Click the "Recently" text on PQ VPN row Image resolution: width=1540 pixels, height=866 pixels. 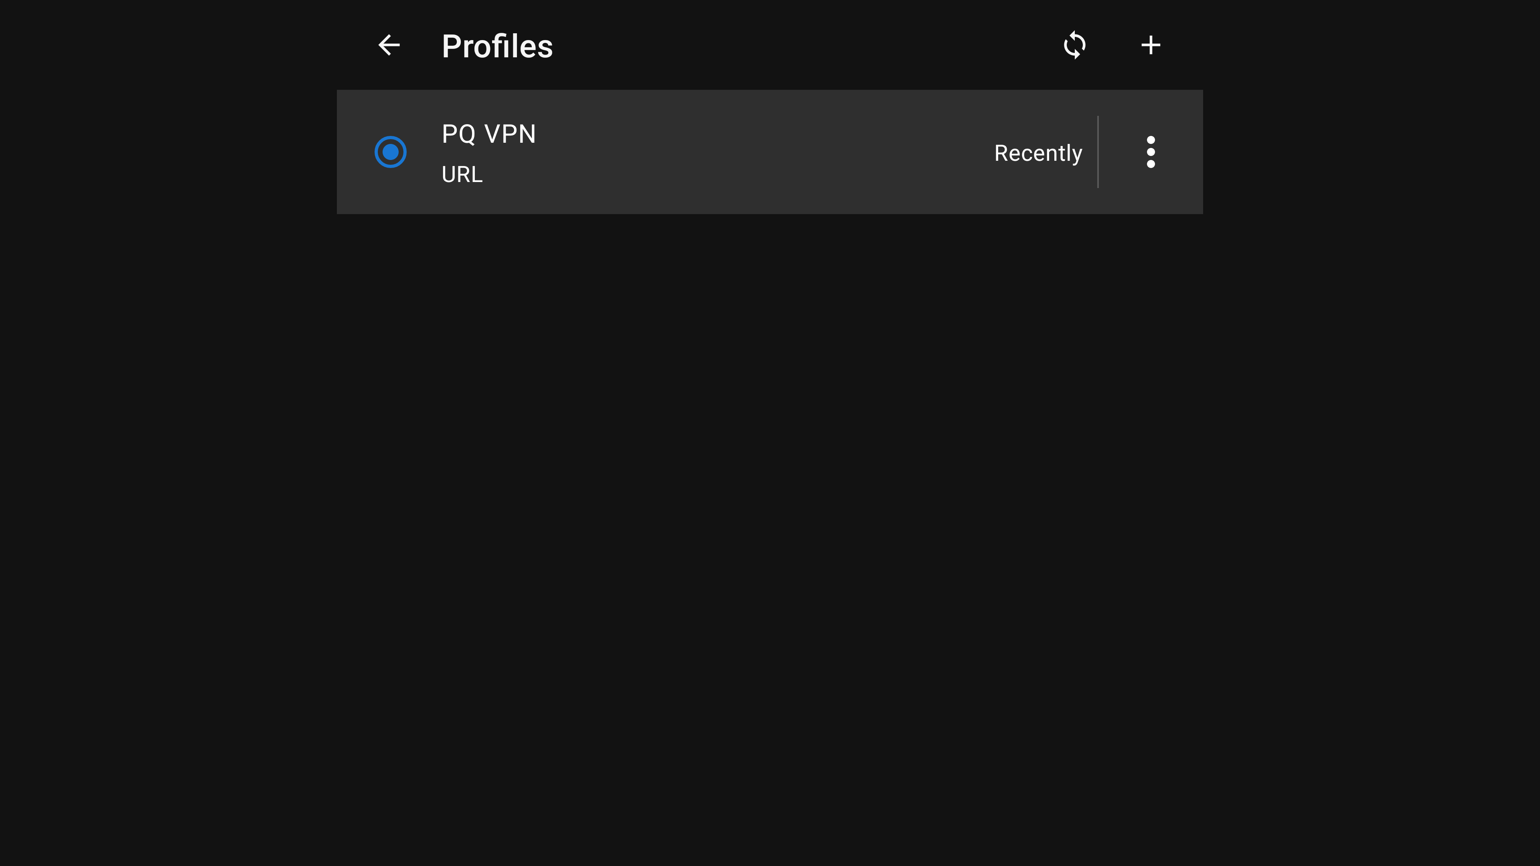tap(1038, 153)
